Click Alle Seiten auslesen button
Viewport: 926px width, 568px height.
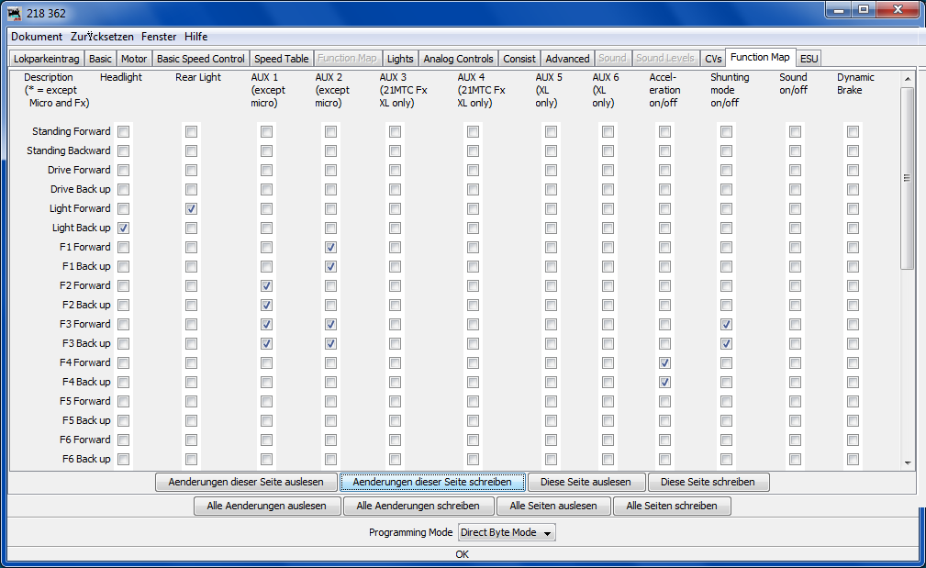(553, 506)
